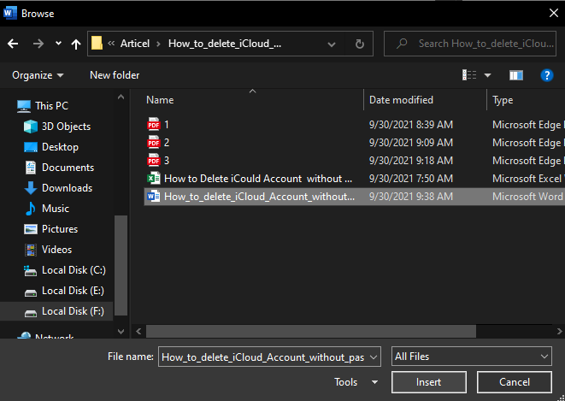Open the Tools dropdown menu
Viewport: 565px width, 401px height.
point(356,382)
